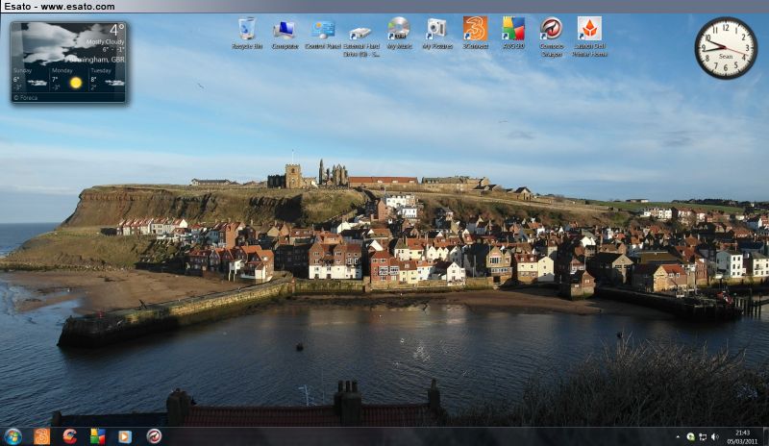Click the analog clock gadget
The width and height of the screenshot is (769, 446).
pyautogui.click(x=726, y=48)
